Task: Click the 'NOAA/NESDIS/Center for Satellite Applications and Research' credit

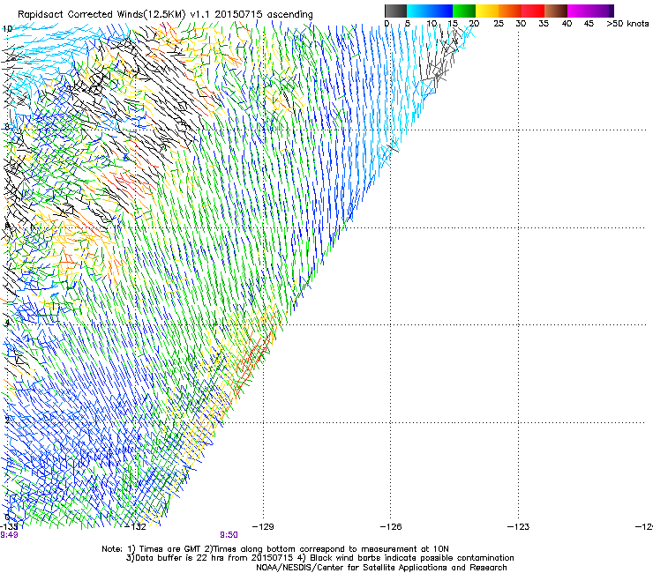Action: click(x=381, y=568)
